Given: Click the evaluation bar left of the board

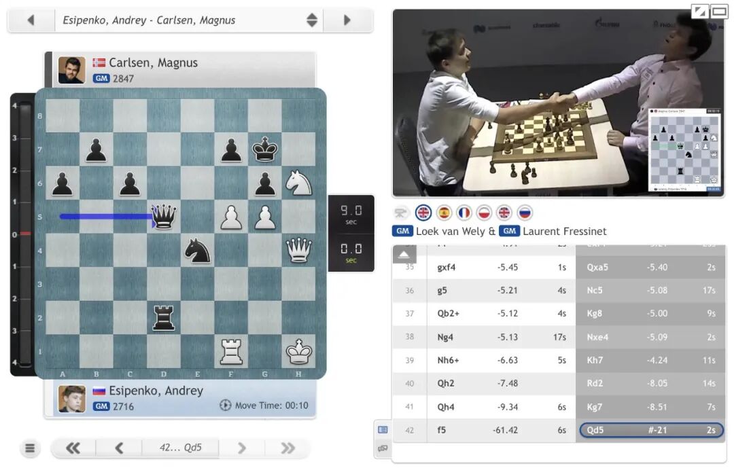Looking at the screenshot, I should click(25, 234).
